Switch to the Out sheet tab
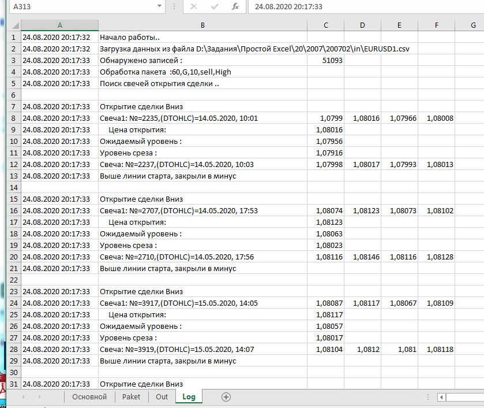The height and width of the screenshot is (408, 484). pos(162,396)
